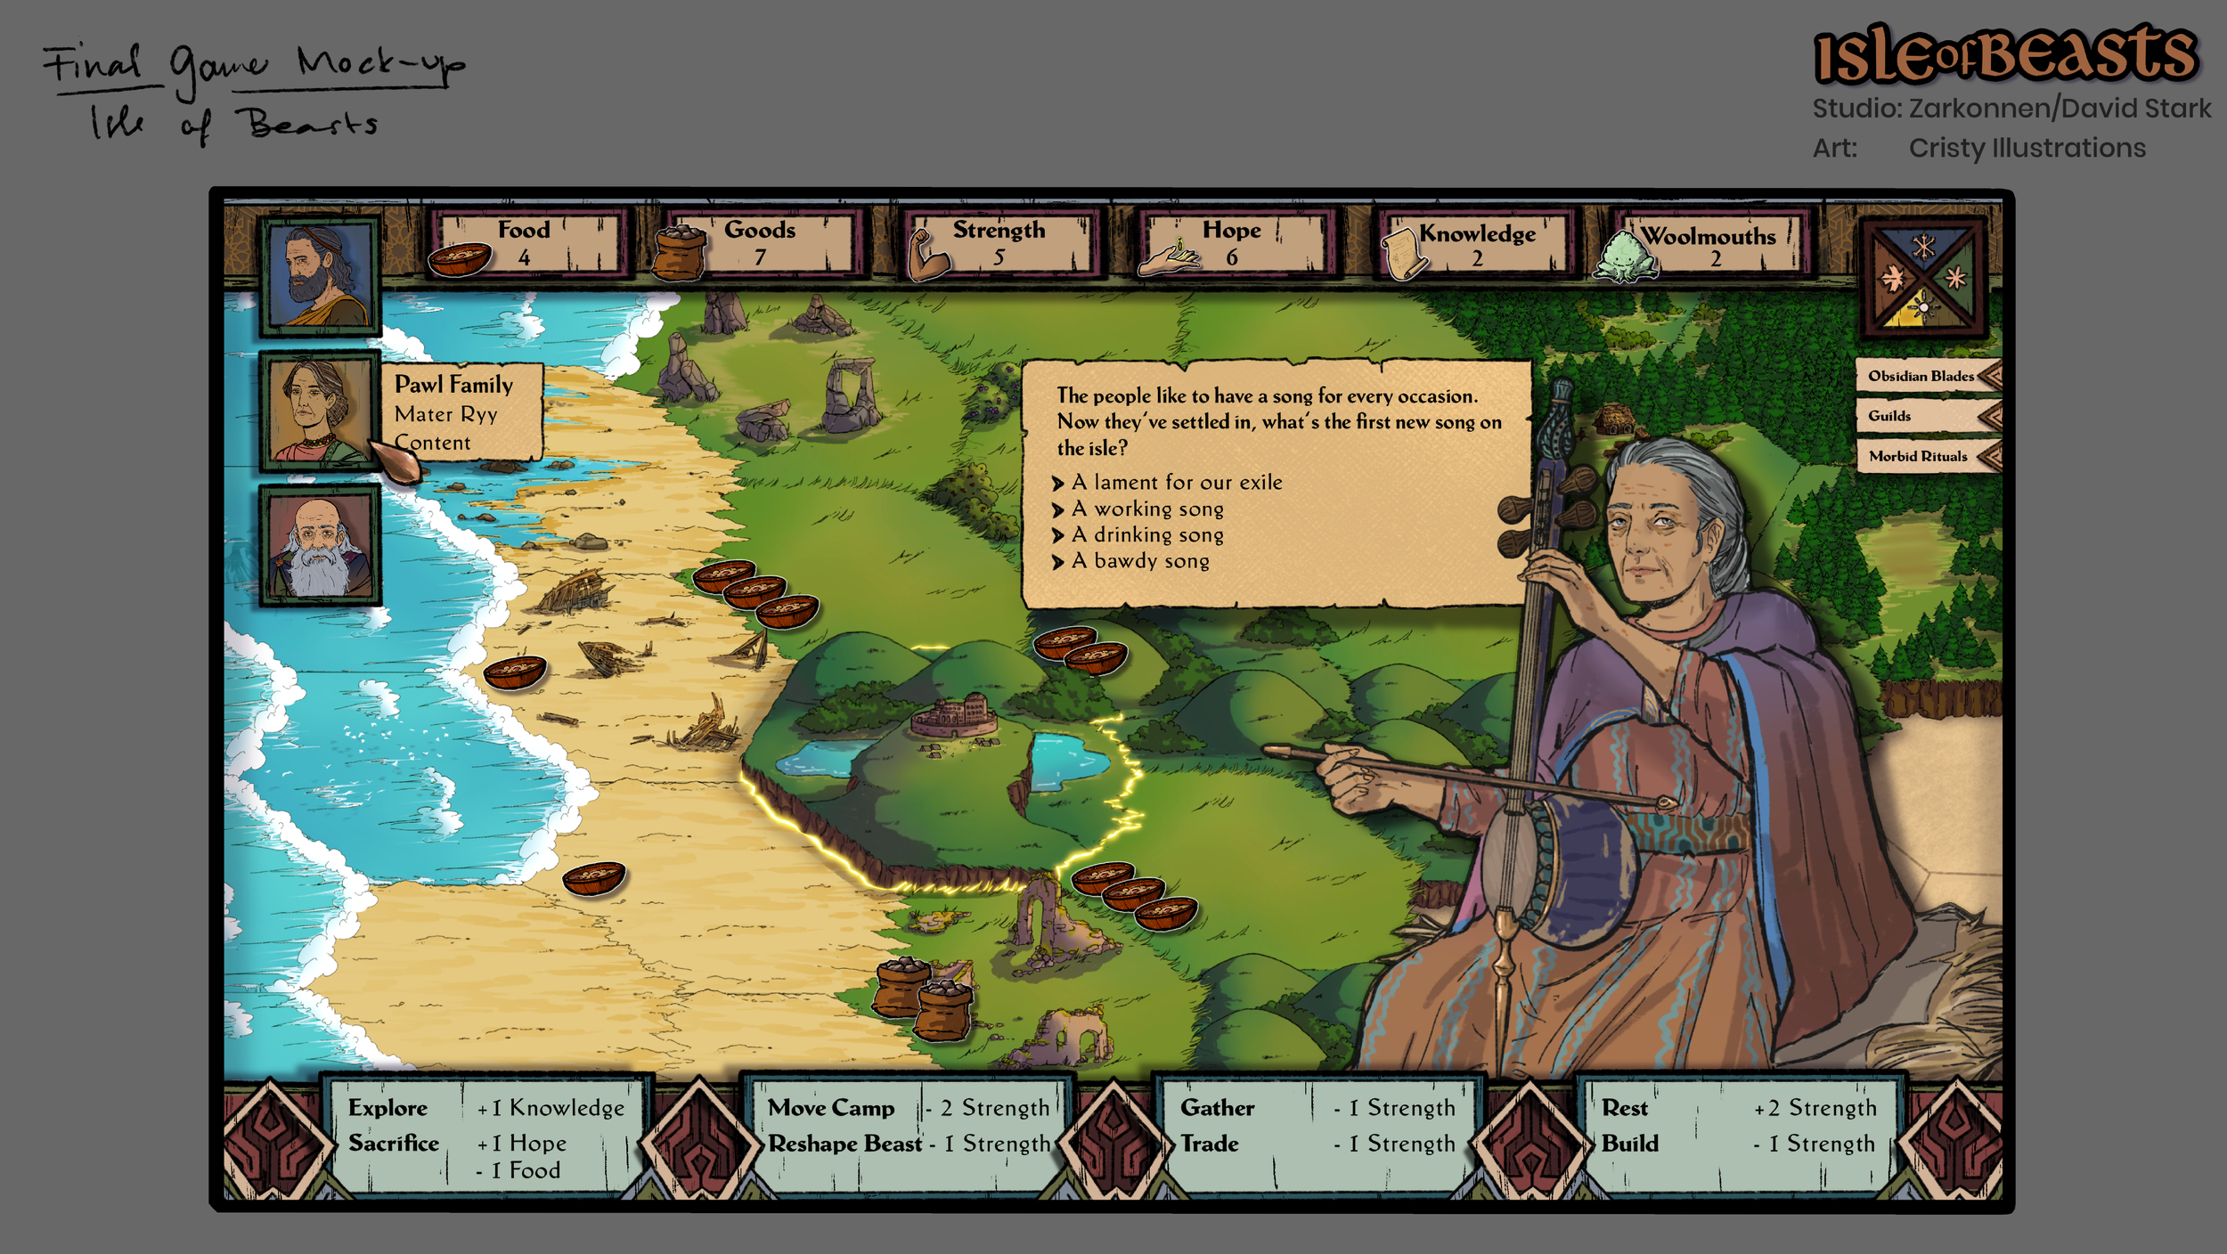Click the lone food bowl on the lower beach
Viewport: 2227px width, 1254px height.
coord(594,878)
